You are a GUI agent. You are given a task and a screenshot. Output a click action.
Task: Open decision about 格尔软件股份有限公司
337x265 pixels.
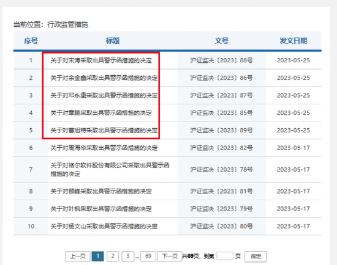pyautogui.click(x=110, y=170)
